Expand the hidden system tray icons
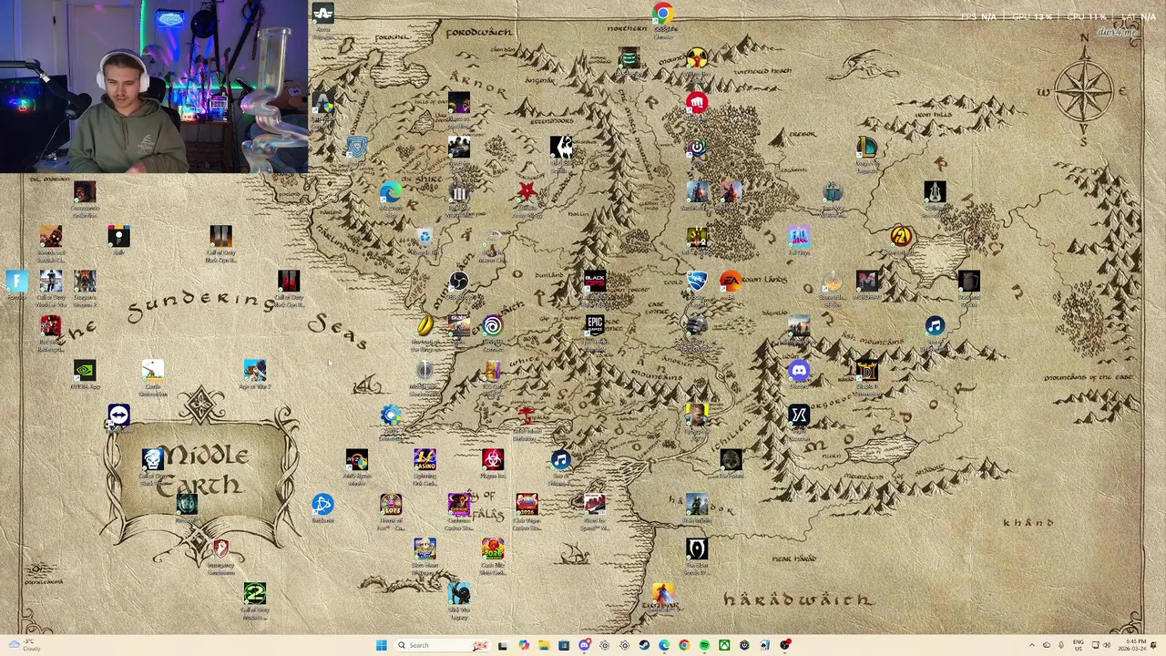The width and height of the screenshot is (1166, 656). point(1032,645)
